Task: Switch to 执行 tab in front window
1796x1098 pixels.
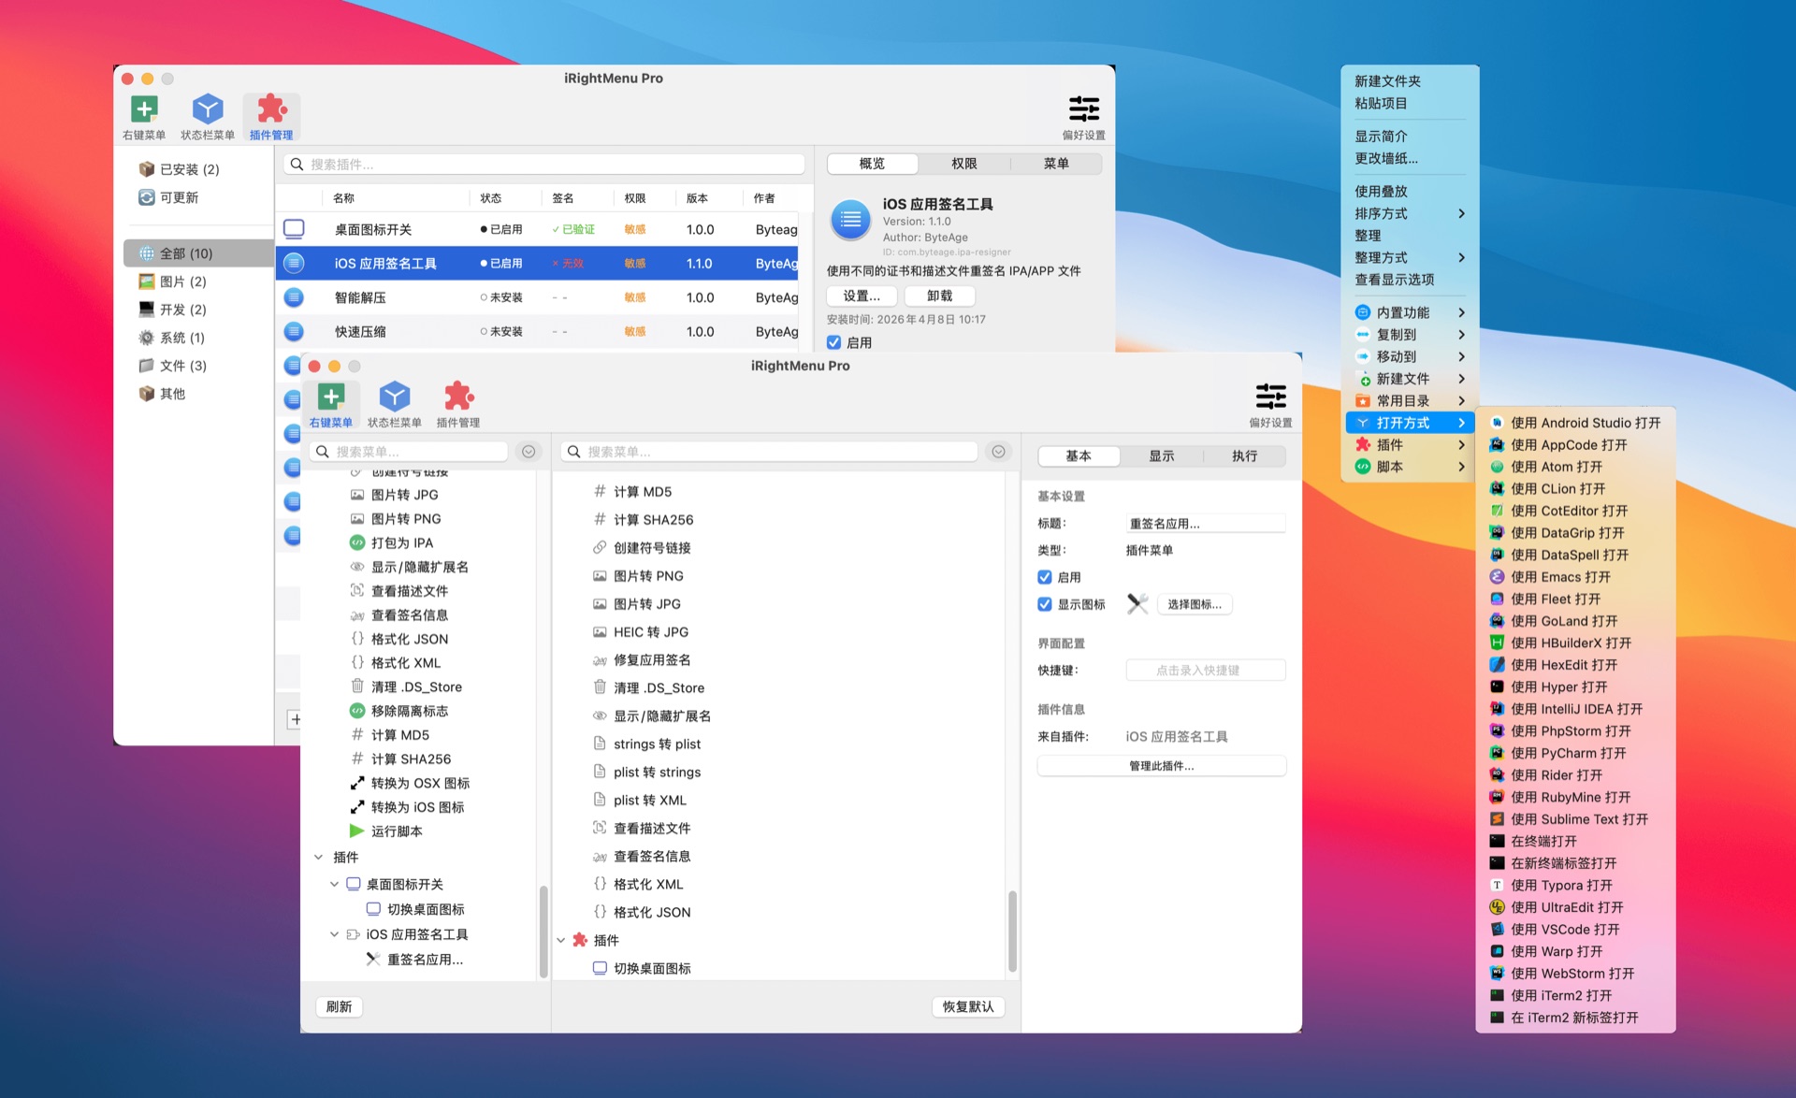Action: [x=1244, y=455]
